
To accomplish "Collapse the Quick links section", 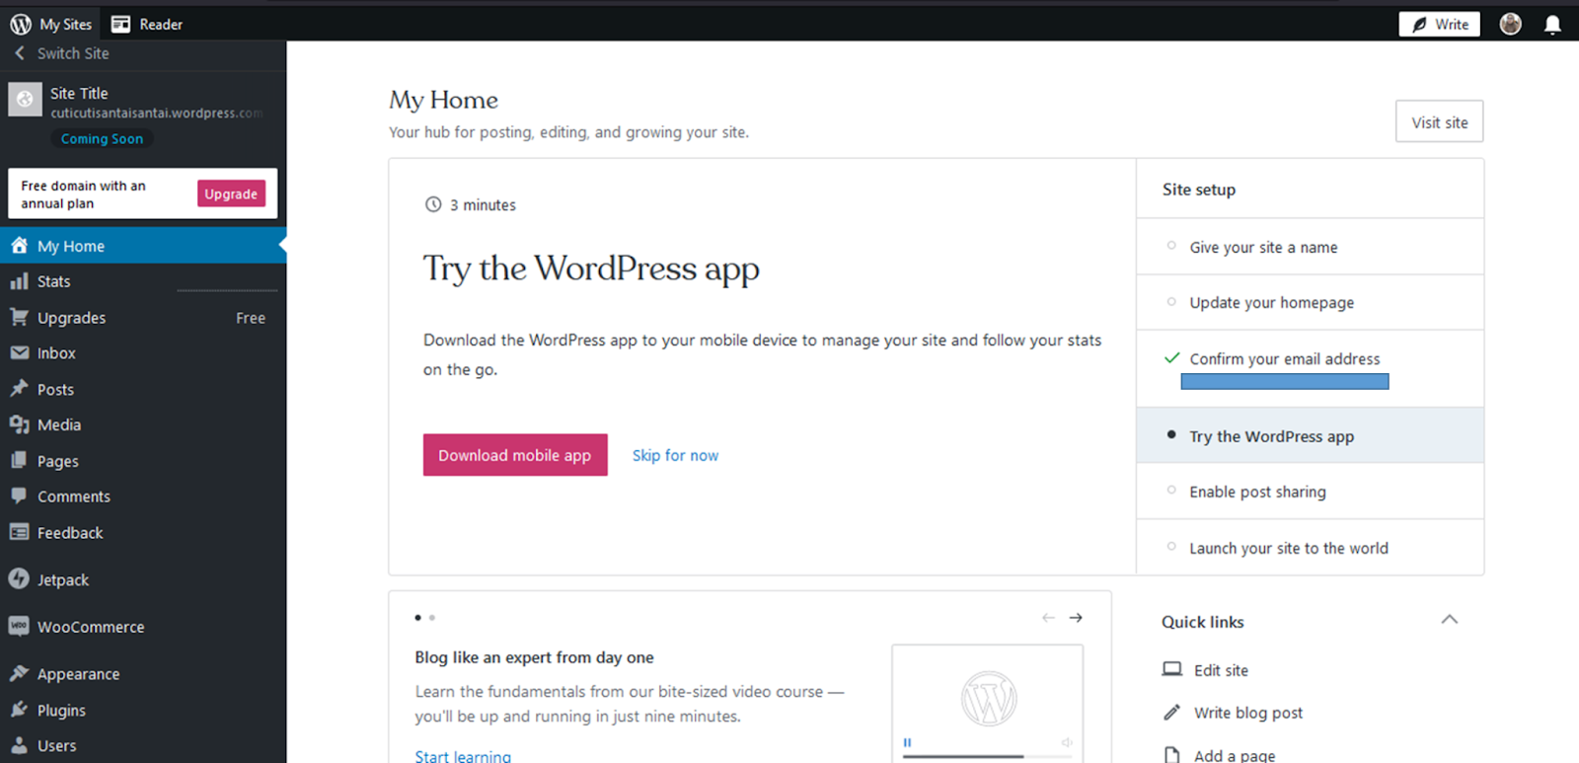I will coord(1449,620).
